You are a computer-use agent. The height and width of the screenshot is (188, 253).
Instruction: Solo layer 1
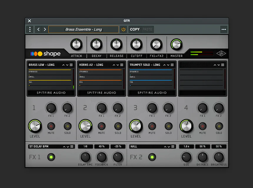pos(67,126)
